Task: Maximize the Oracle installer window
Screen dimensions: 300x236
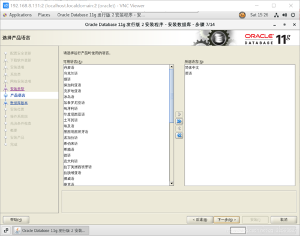Action: point(284,25)
